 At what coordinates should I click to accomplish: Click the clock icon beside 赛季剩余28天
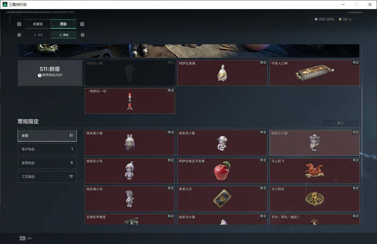point(40,75)
